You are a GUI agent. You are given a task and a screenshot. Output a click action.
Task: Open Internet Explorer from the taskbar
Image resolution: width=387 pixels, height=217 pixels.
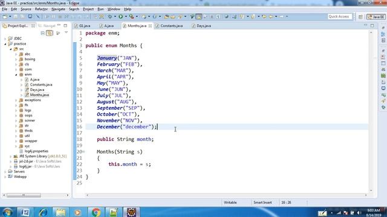43,212
